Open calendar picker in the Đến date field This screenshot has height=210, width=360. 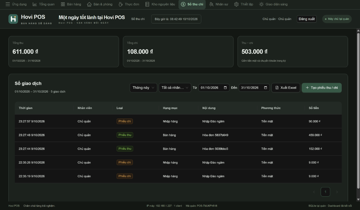click(265, 88)
